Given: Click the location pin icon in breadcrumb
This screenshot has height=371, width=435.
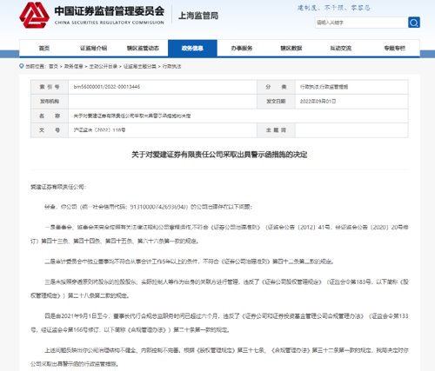Looking at the screenshot, I should (22, 66).
